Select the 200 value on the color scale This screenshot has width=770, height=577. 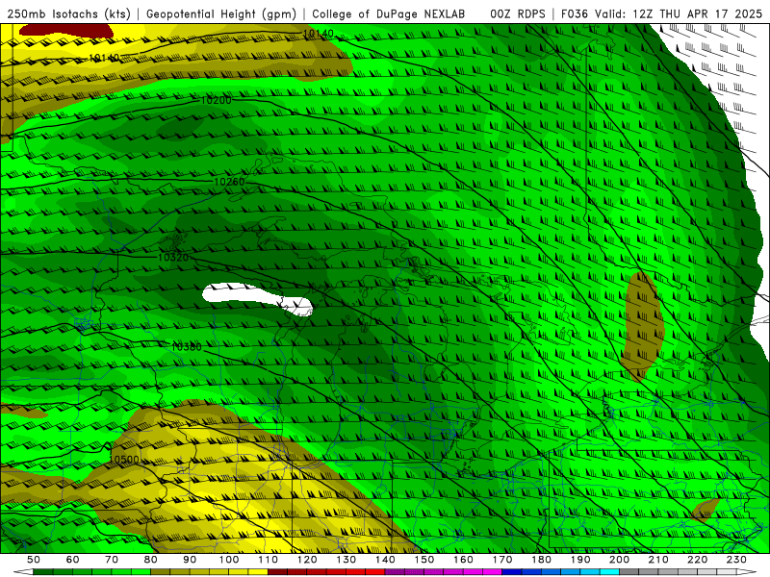click(619, 560)
